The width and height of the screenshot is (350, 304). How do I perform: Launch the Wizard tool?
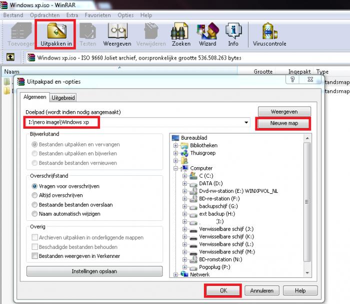point(207,34)
